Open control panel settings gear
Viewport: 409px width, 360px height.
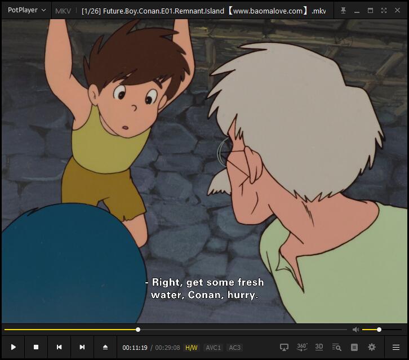click(372, 347)
